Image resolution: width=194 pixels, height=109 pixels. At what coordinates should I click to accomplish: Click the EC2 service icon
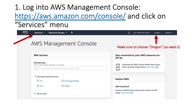coord(38,86)
